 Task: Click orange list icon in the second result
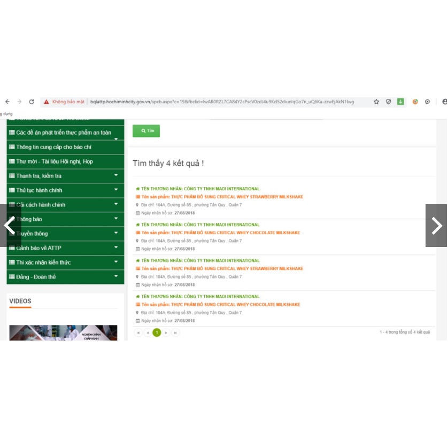[x=138, y=233]
